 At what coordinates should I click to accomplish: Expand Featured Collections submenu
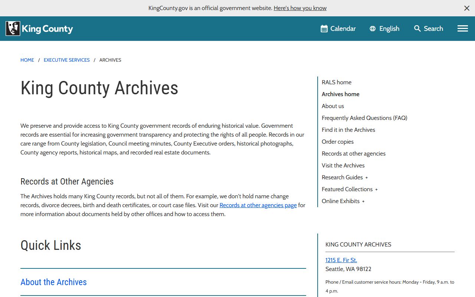pyautogui.click(x=376, y=189)
